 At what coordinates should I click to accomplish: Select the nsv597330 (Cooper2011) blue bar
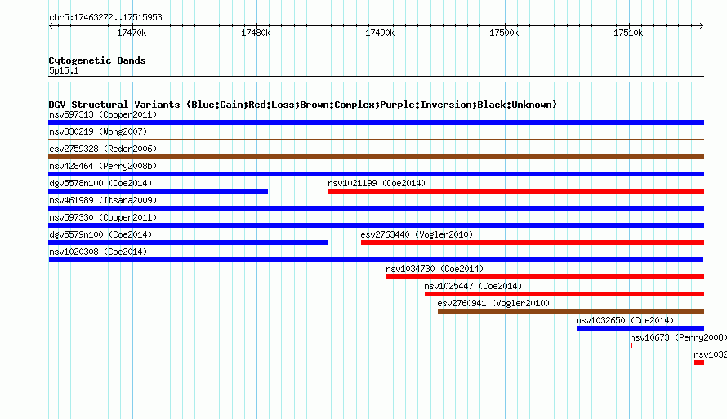pos(376,225)
